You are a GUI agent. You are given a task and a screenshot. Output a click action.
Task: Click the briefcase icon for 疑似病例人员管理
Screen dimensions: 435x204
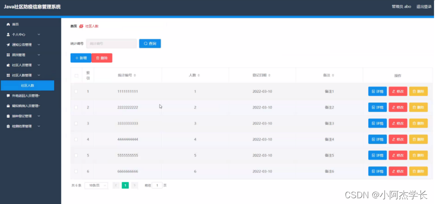(x=8, y=106)
